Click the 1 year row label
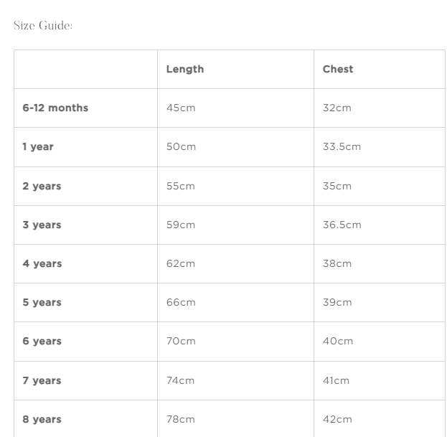Screen dimensions: 447x437 (38, 146)
